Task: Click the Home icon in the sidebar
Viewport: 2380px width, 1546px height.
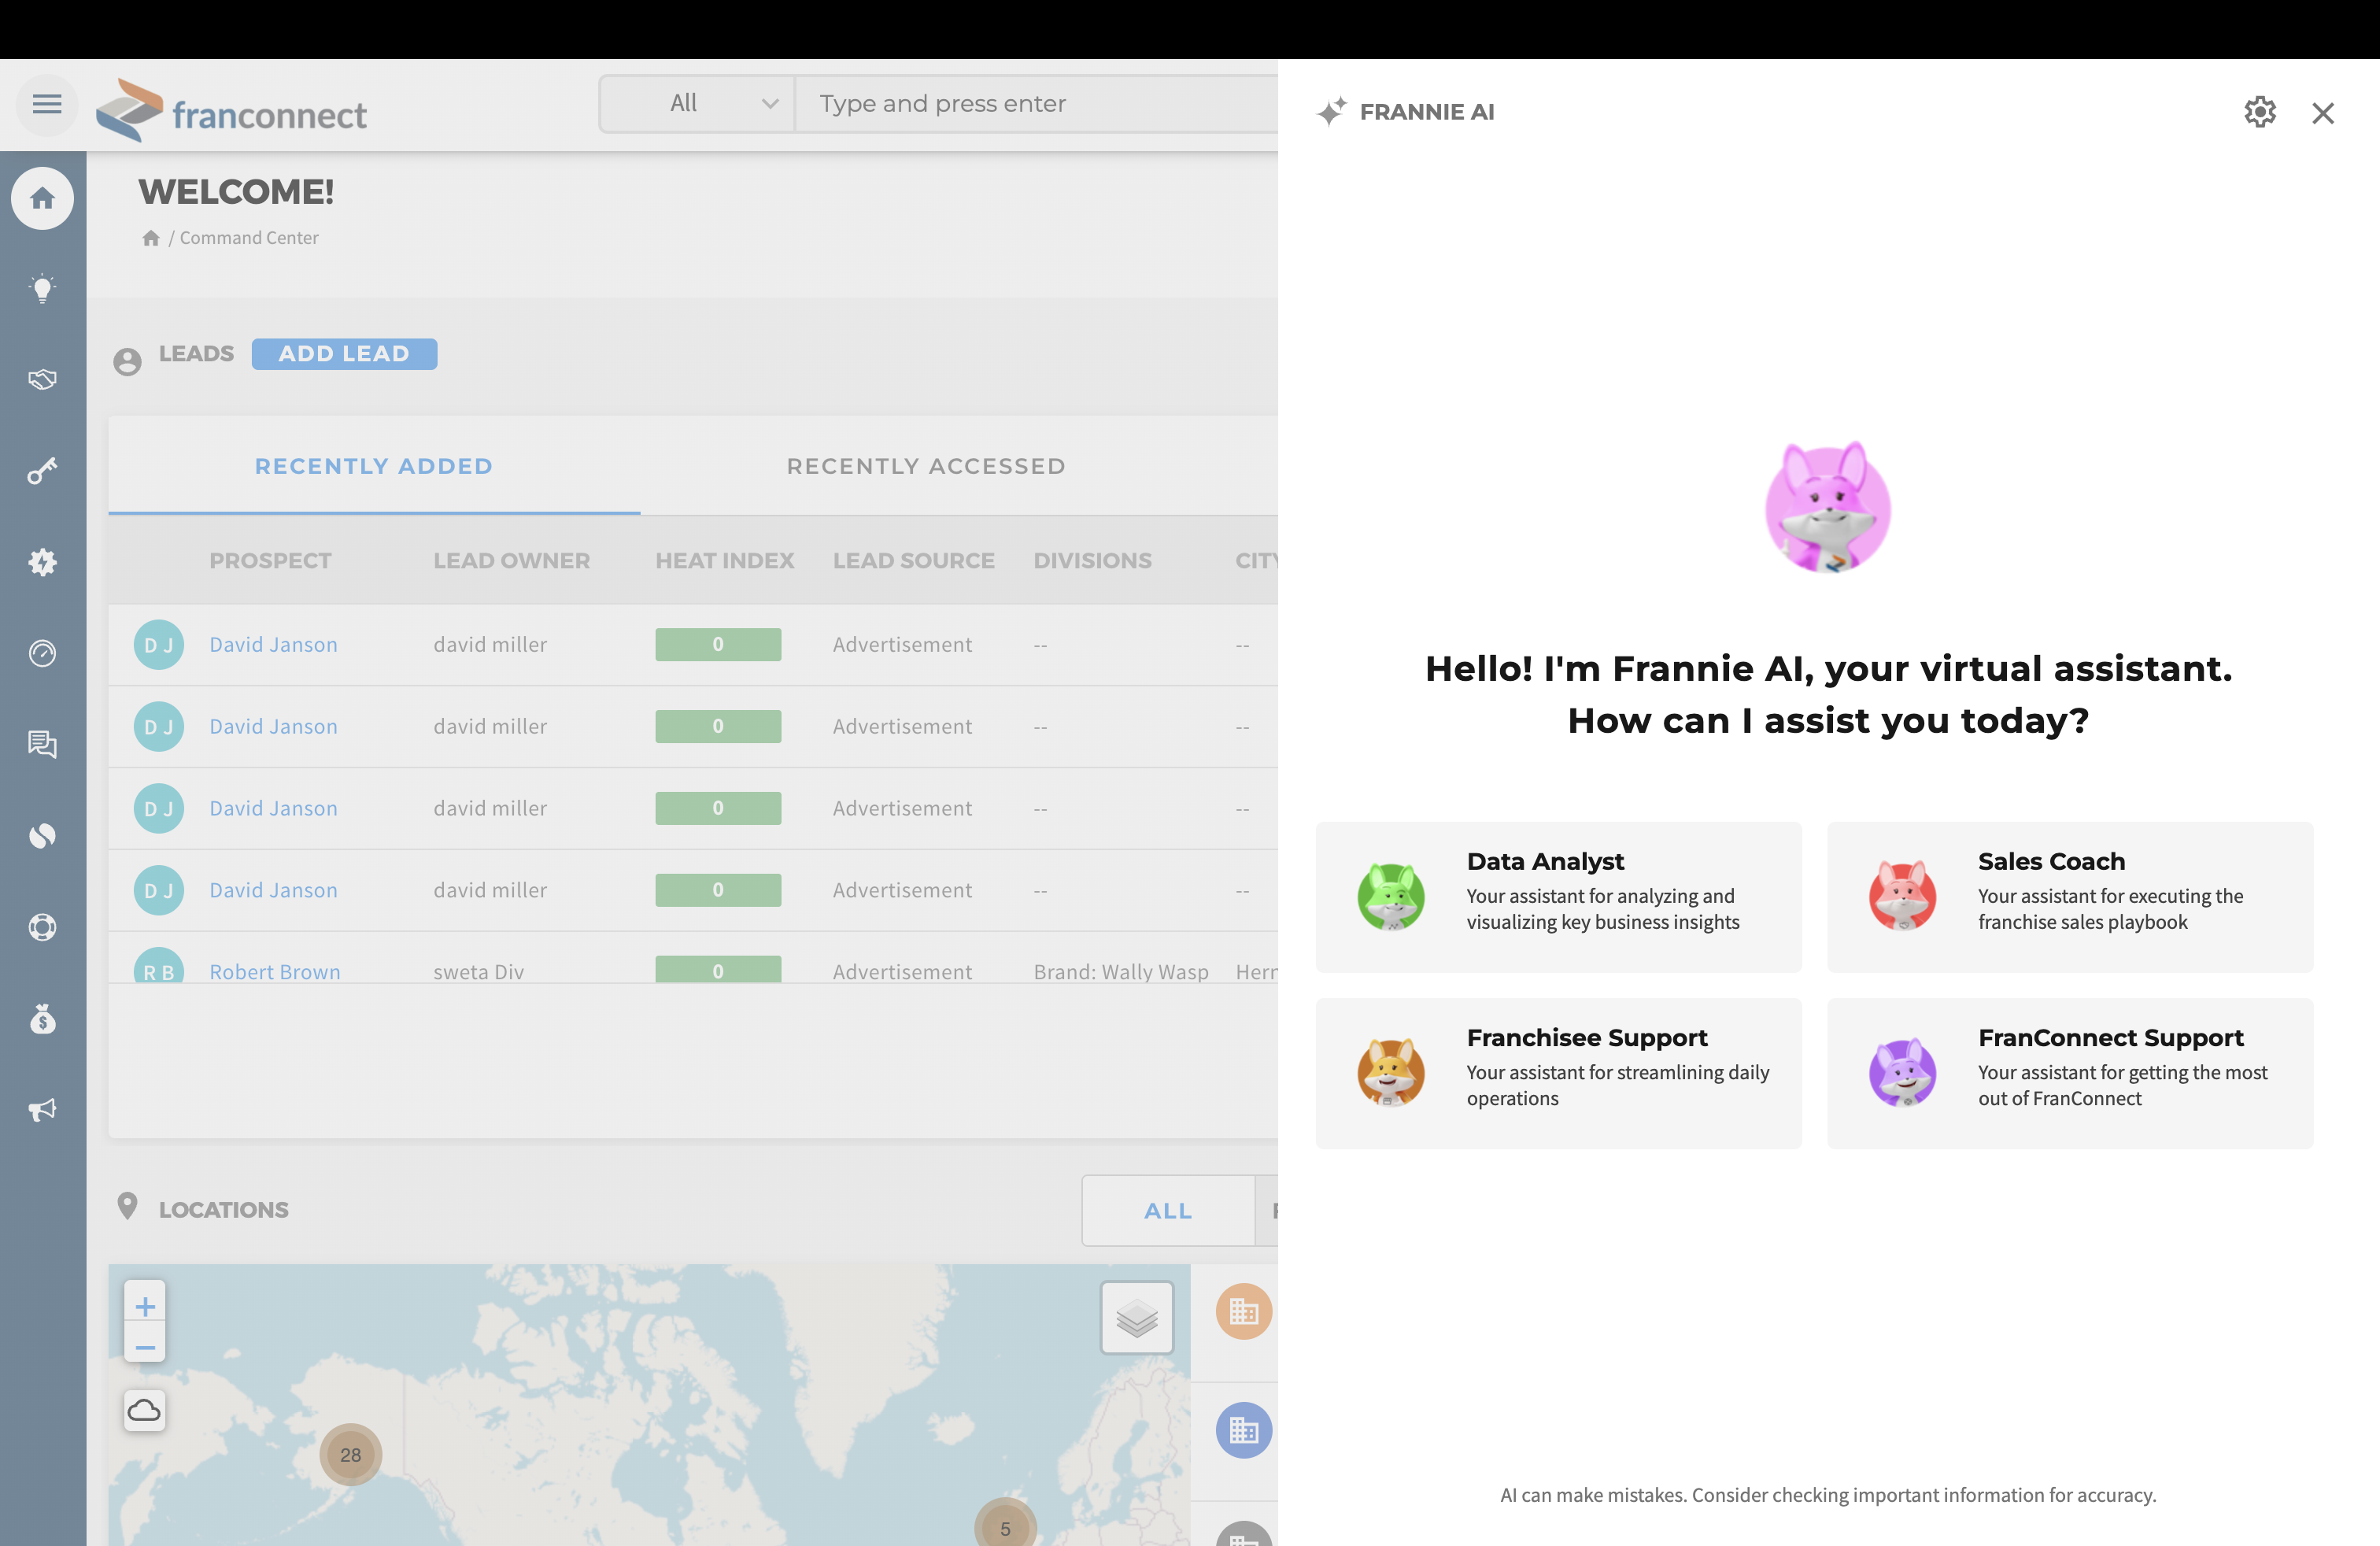Action: point(42,199)
